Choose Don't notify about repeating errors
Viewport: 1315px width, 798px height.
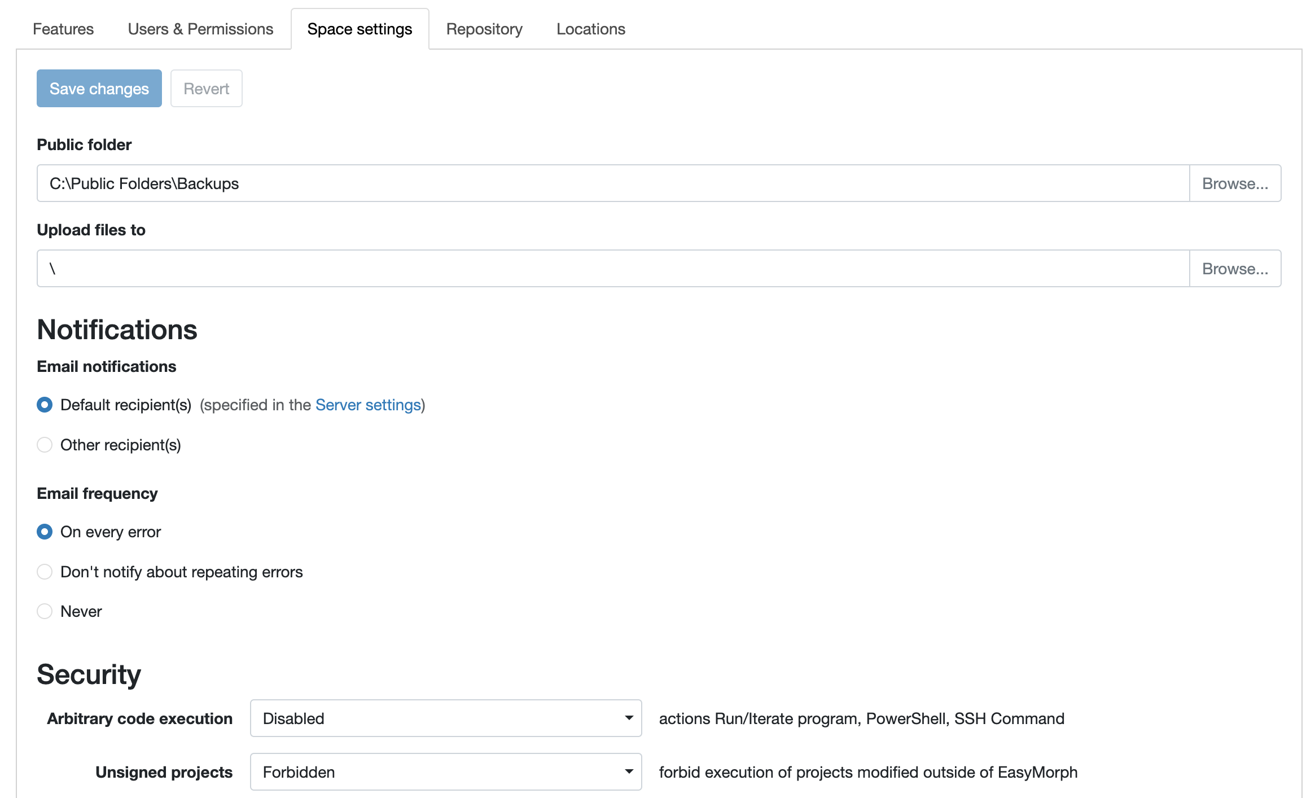click(45, 572)
